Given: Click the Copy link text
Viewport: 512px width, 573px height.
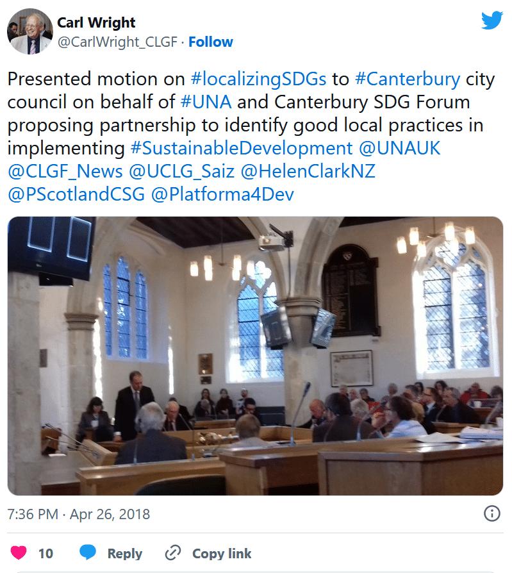Looking at the screenshot, I should point(222,553).
